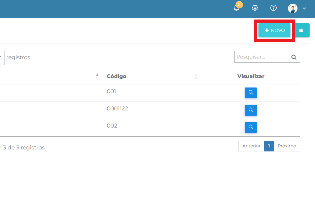Open the settings gear
This screenshot has height=212, width=315.
(255, 8)
